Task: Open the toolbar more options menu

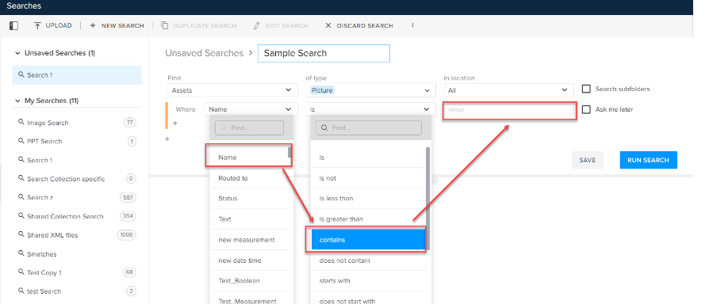Action: pyautogui.click(x=412, y=25)
